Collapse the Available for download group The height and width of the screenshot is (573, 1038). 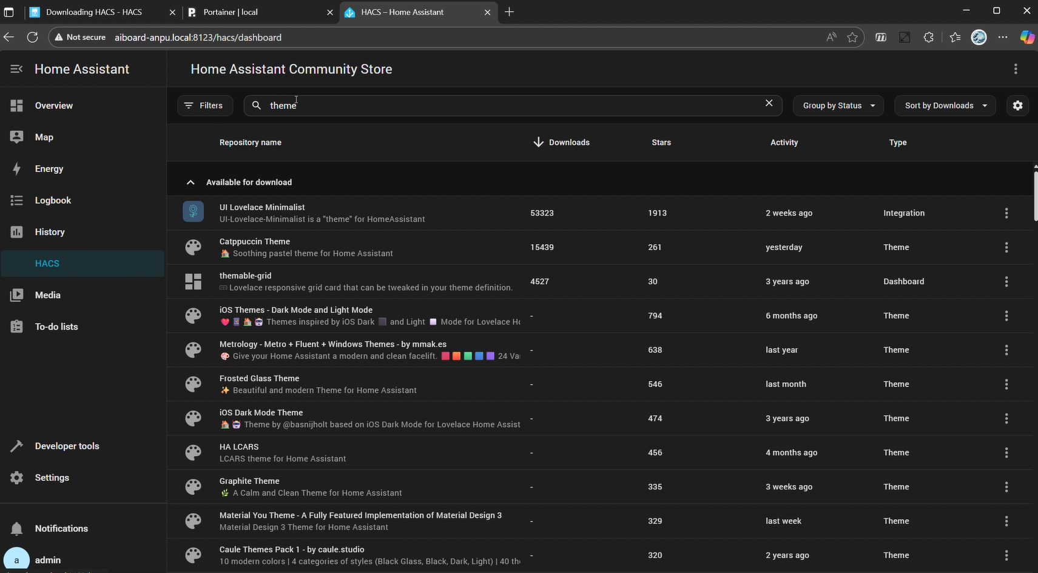point(190,182)
